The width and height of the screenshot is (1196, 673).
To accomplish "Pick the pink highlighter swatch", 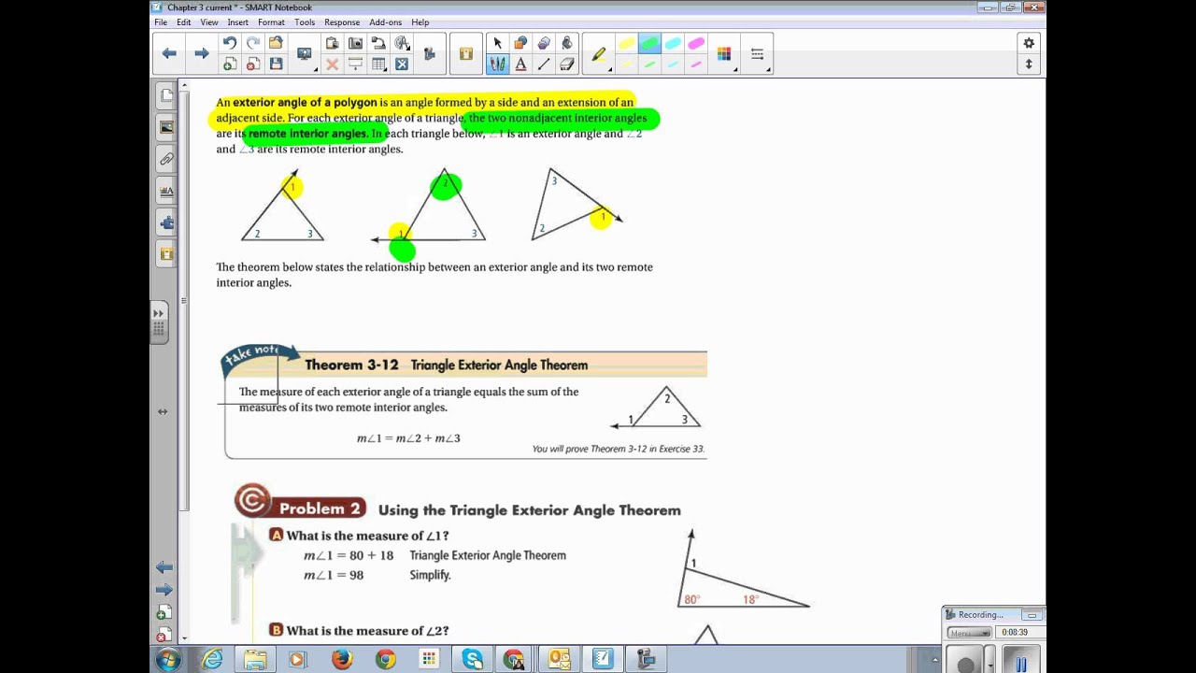I will 696,43.
